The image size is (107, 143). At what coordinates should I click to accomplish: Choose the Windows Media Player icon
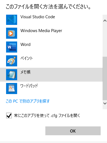(x=12, y=33)
